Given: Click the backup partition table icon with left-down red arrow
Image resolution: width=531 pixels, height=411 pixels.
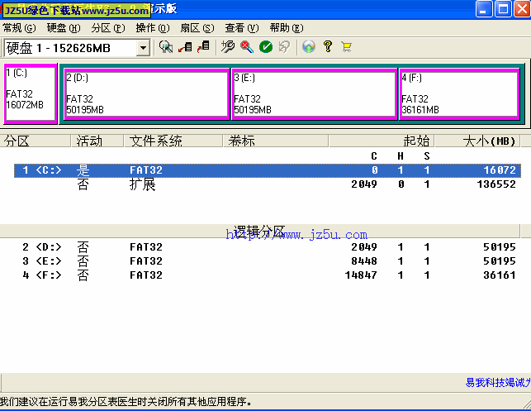Looking at the screenshot, I should (x=185, y=47).
